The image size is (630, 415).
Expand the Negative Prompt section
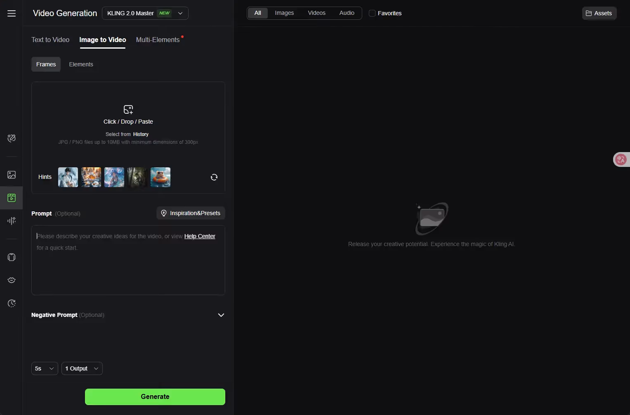click(221, 315)
